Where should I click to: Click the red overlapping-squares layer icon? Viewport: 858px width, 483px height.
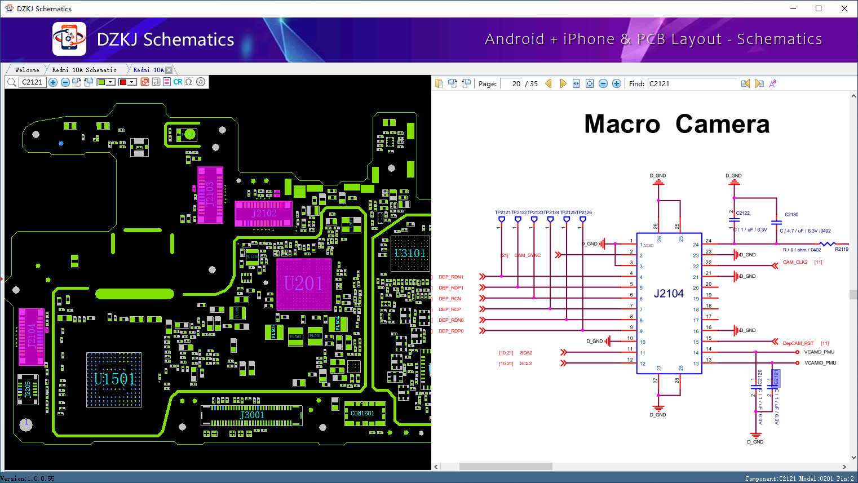click(x=145, y=82)
